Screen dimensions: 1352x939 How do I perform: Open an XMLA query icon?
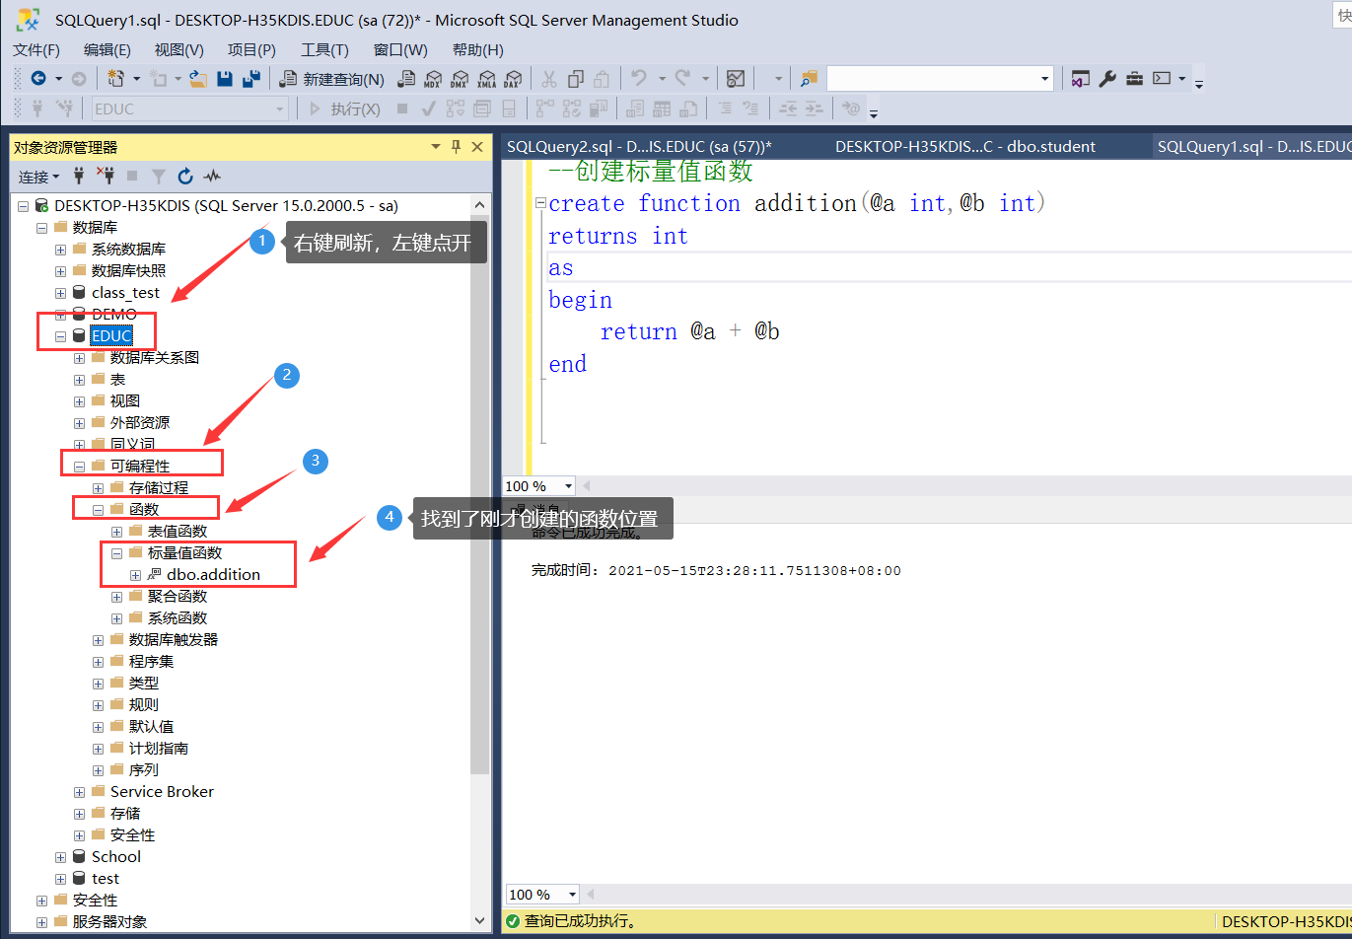(x=486, y=79)
